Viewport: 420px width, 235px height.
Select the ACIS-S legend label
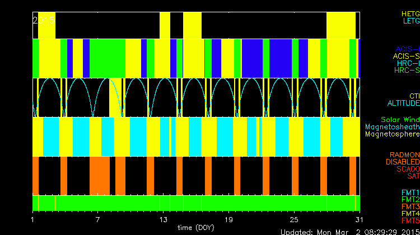406,56
